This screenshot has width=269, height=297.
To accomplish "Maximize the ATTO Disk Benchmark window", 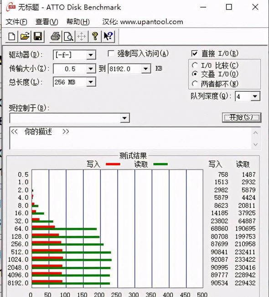I will (x=229, y=7).
